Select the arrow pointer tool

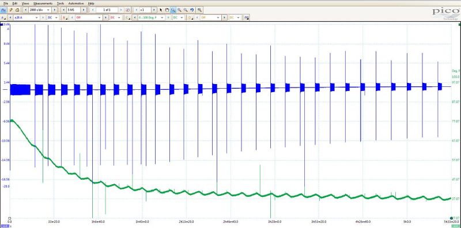161,10
